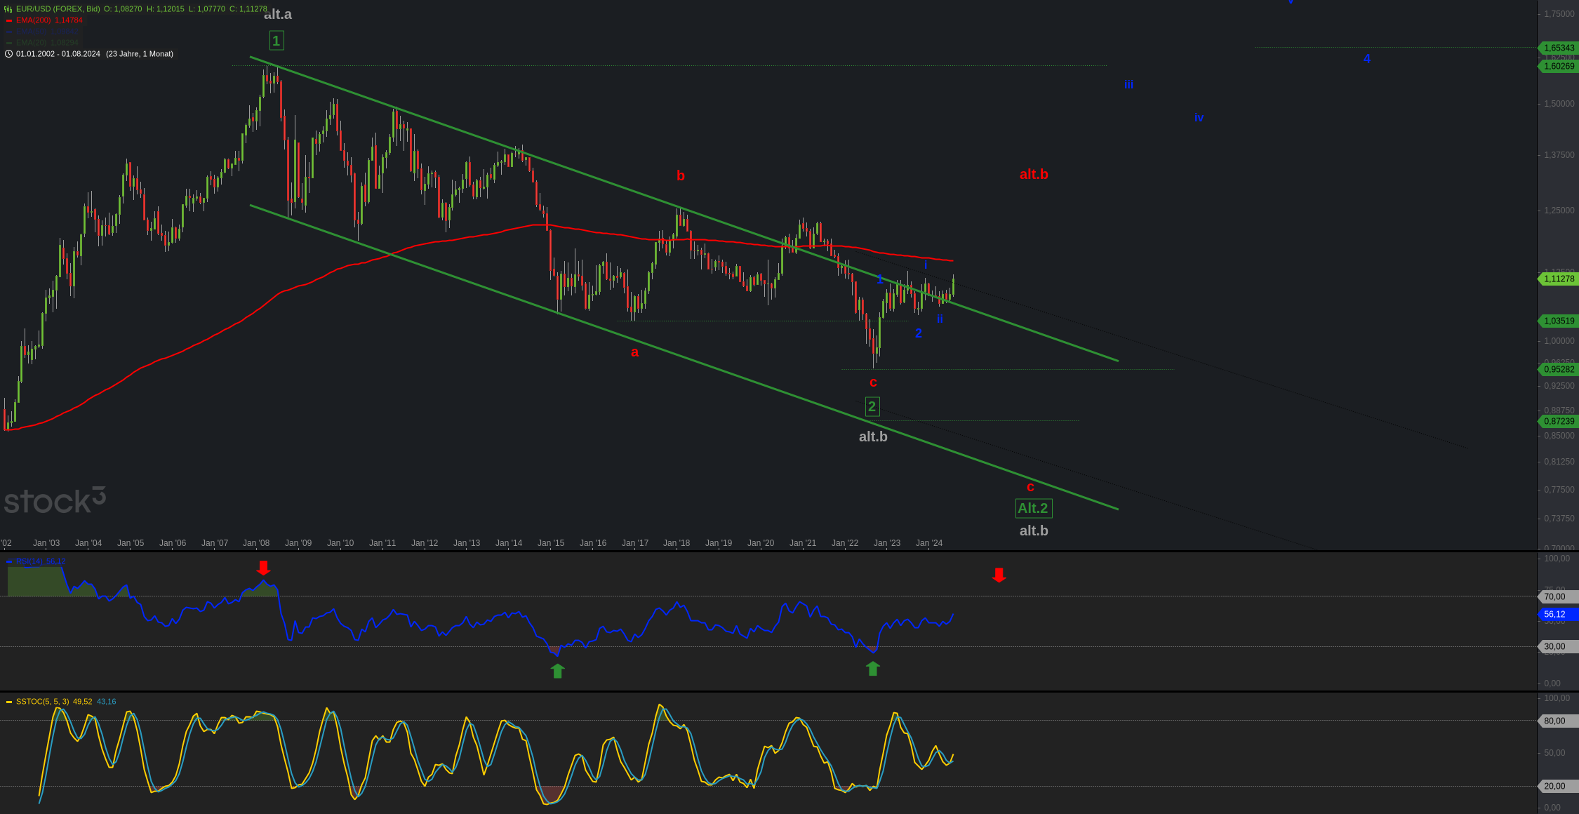The height and width of the screenshot is (814, 1579).
Task: Click the green EMA(20) legend color marker
Action: pos(9,43)
